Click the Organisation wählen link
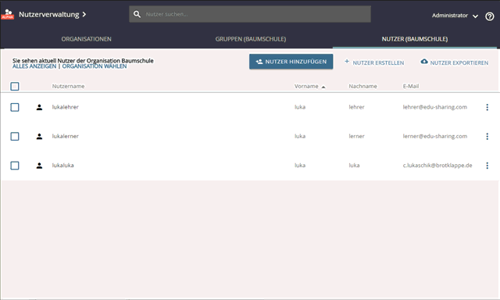The image size is (500, 300). [x=95, y=66]
